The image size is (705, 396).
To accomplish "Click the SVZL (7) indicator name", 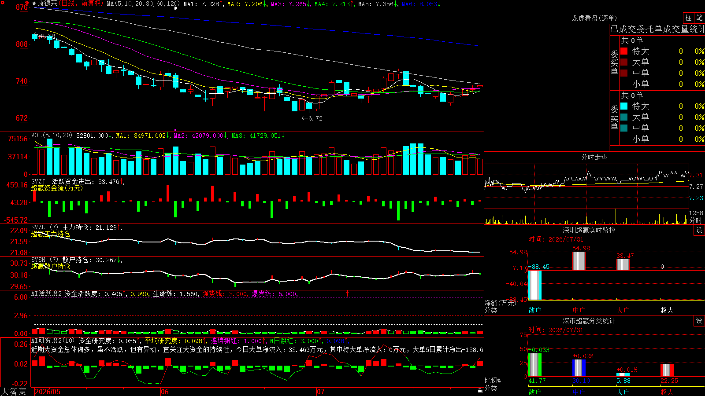I will 45,227.
